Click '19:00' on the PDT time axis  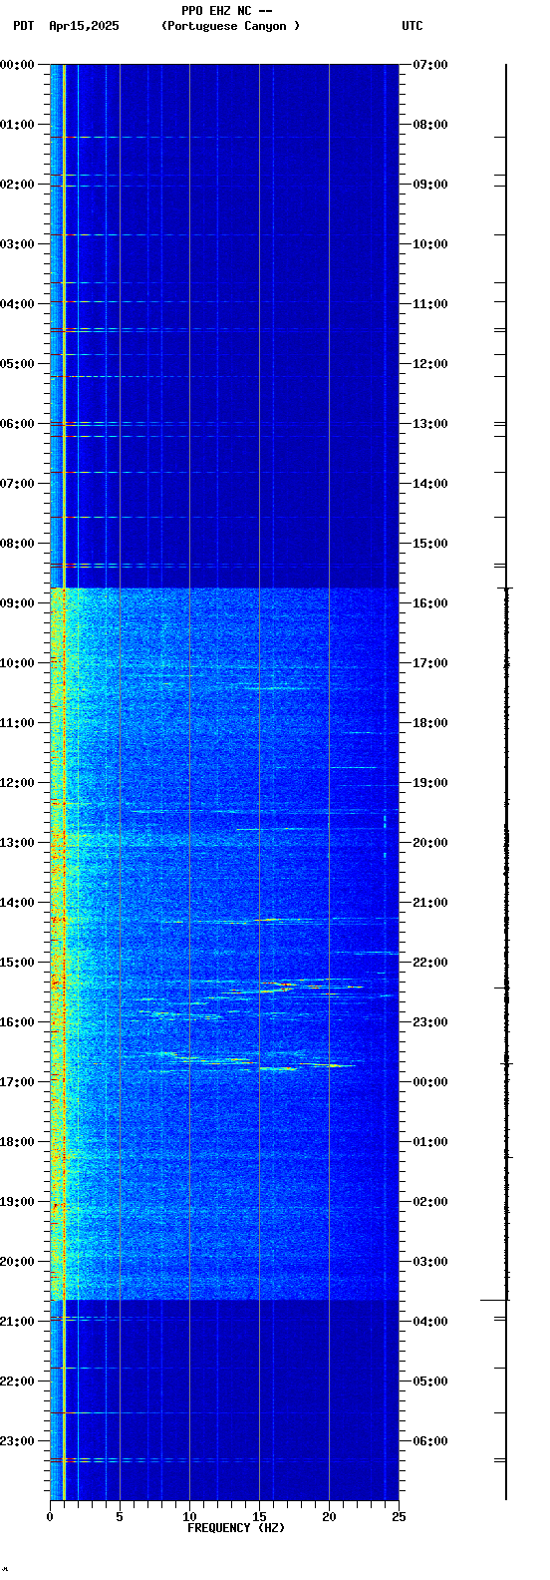click(x=17, y=1202)
